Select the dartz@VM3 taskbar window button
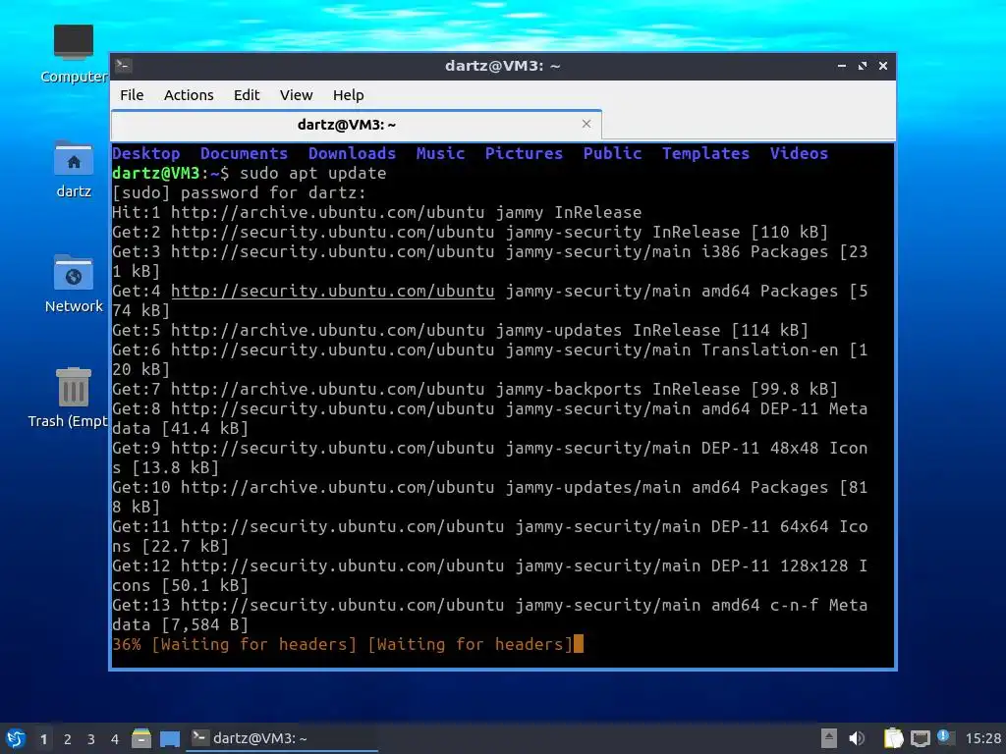The height and width of the screenshot is (754, 1006). pos(282,738)
